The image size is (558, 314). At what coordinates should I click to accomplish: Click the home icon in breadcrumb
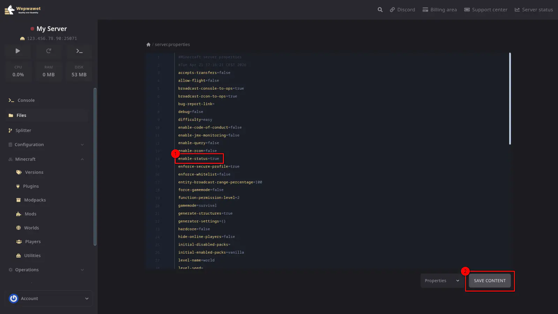(149, 45)
